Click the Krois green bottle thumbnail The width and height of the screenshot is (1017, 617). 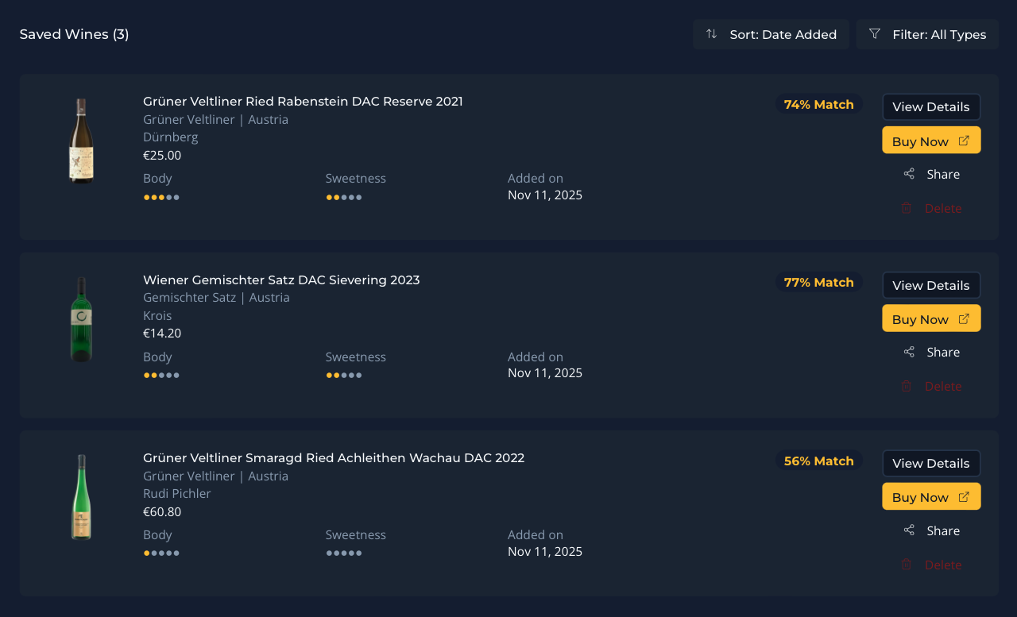[x=81, y=319]
